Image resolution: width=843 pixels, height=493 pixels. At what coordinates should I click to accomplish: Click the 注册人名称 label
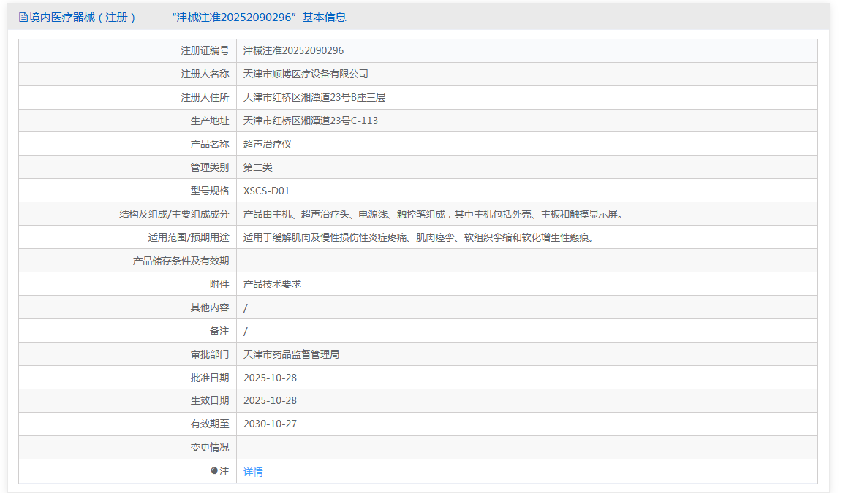click(205, 74)
